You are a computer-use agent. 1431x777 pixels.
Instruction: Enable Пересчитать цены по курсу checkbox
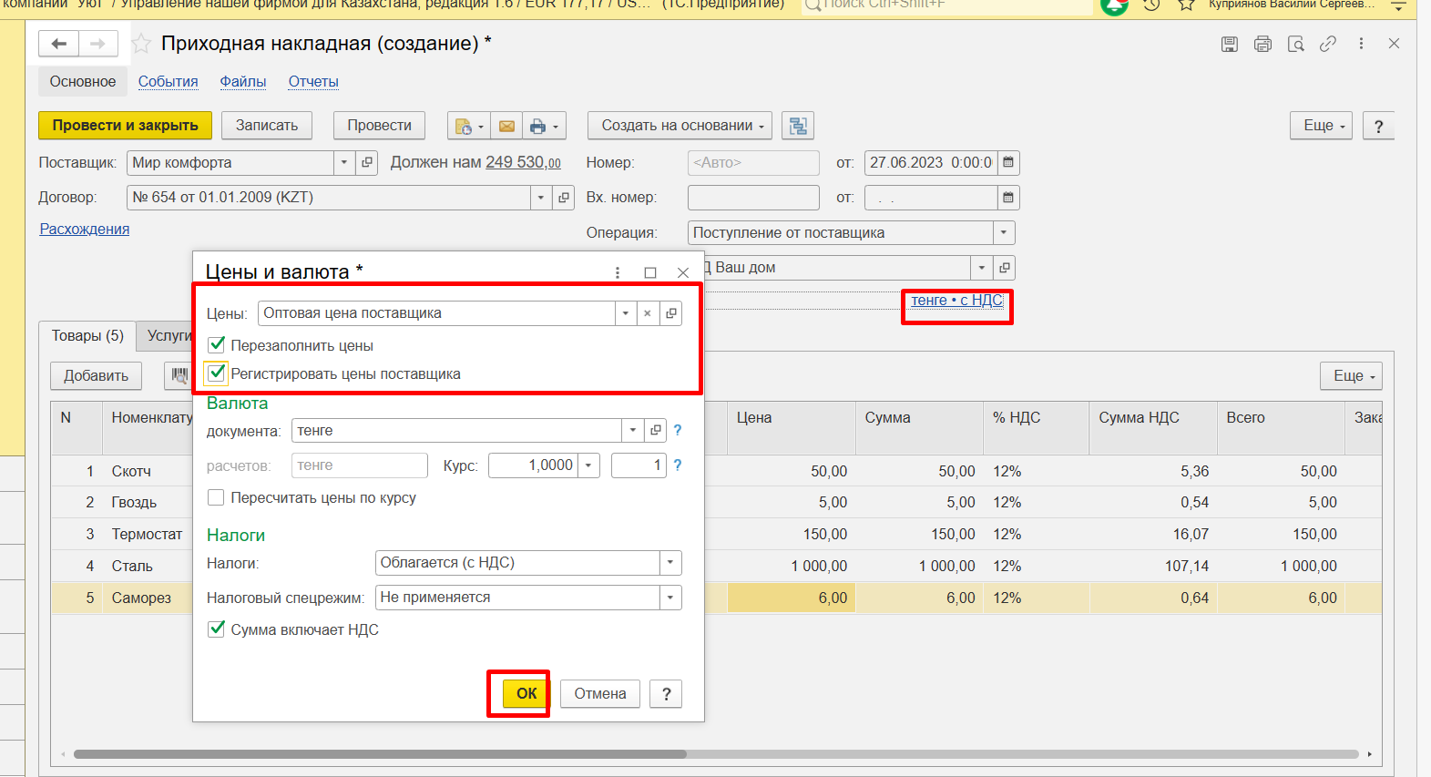tap(217, 497)
